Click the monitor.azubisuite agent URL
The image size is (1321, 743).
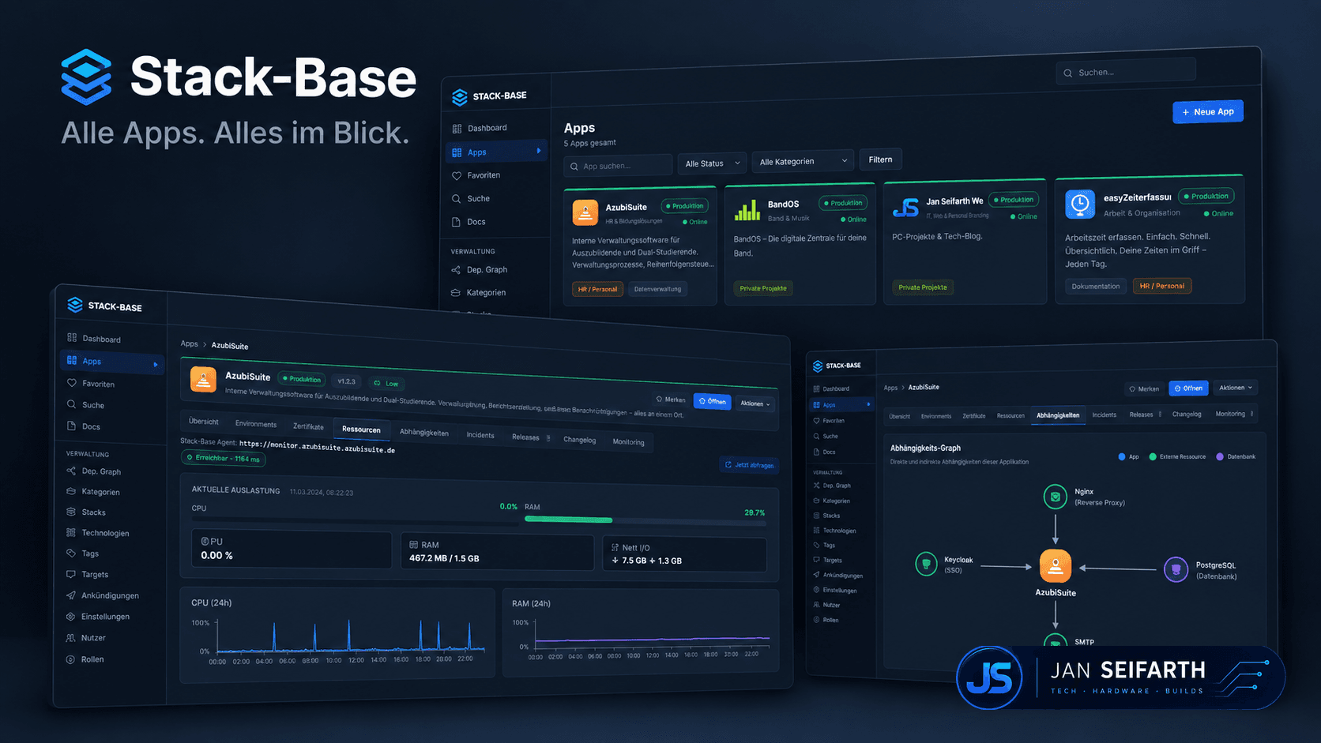pyautogui.click(x=317, y=447)
